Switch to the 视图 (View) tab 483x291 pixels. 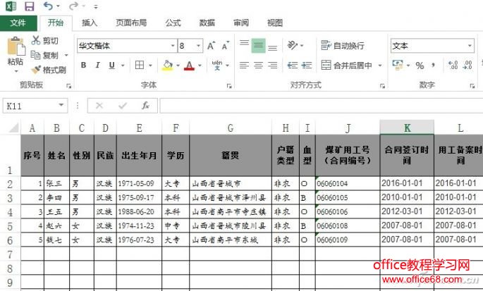(275, 23)
